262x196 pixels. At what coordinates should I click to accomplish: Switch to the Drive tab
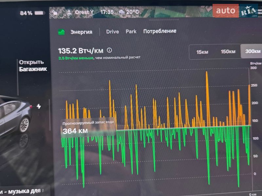tap(112, 32)
